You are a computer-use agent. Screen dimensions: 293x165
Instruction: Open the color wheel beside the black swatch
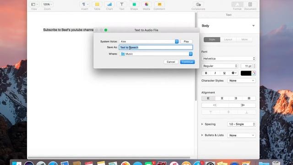coord(254,73)
